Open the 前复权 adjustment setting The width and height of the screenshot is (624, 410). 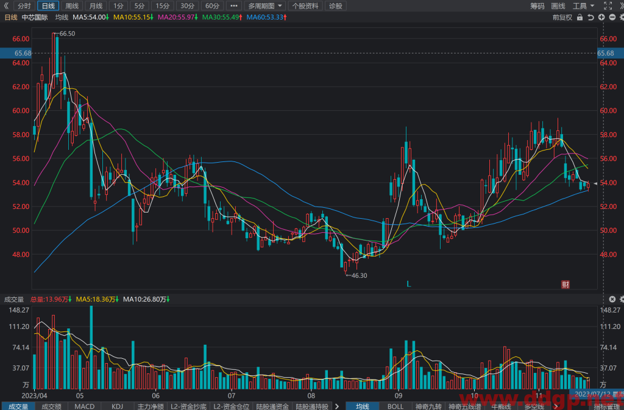tap(562, 18)
